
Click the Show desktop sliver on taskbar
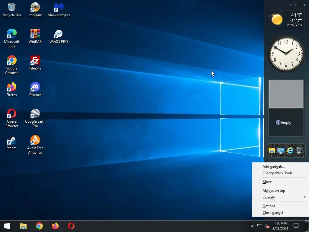coord(307,226)
